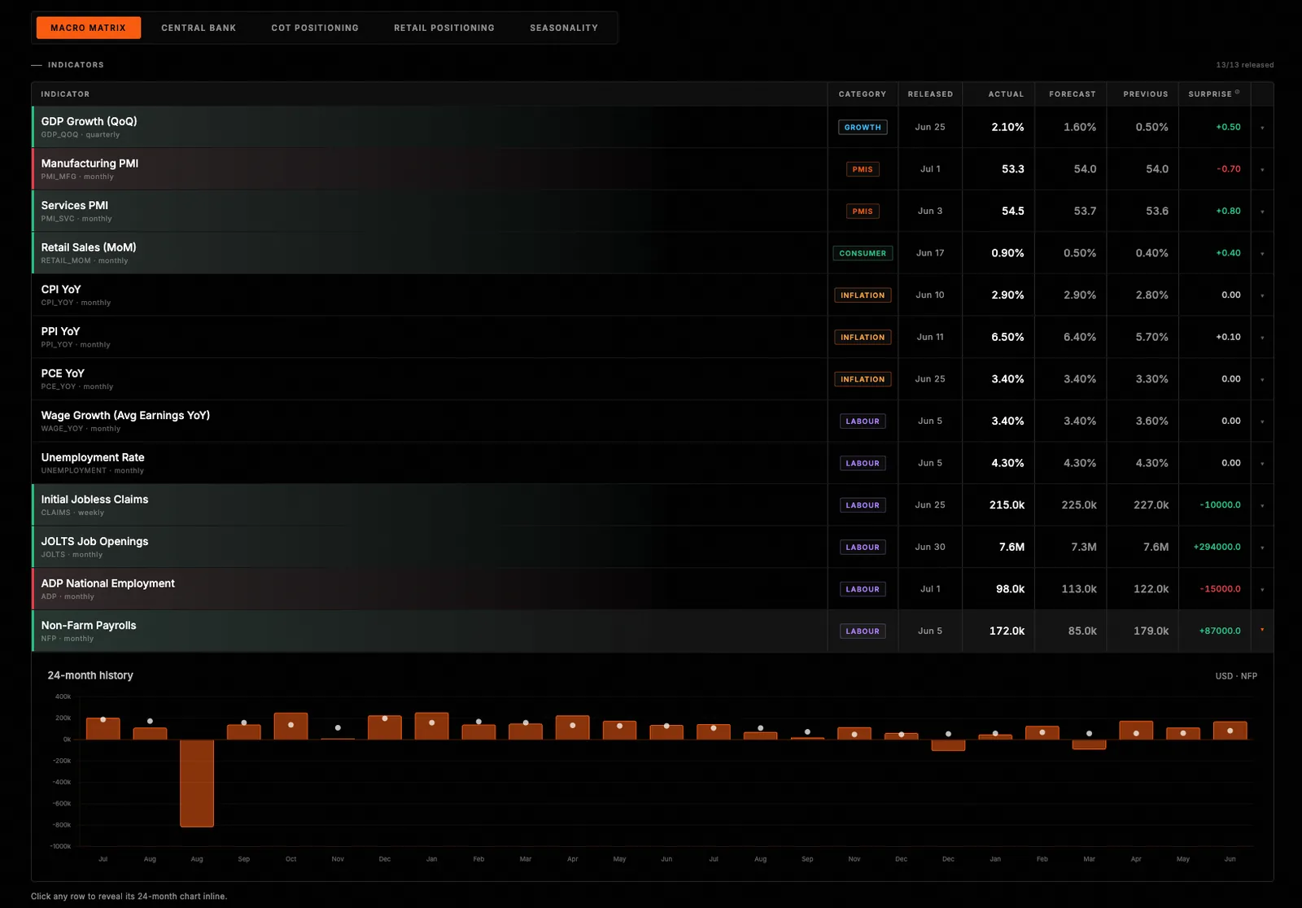Select Wage Growth (Avg Earnings YoY) name

[125, 416]
